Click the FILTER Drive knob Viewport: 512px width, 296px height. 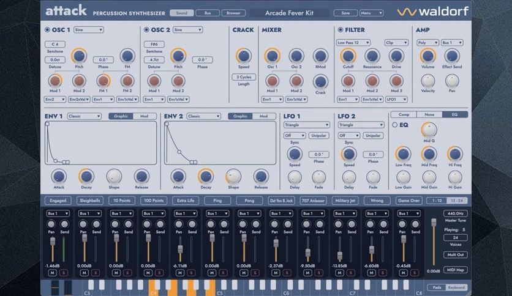pos(396,56)
